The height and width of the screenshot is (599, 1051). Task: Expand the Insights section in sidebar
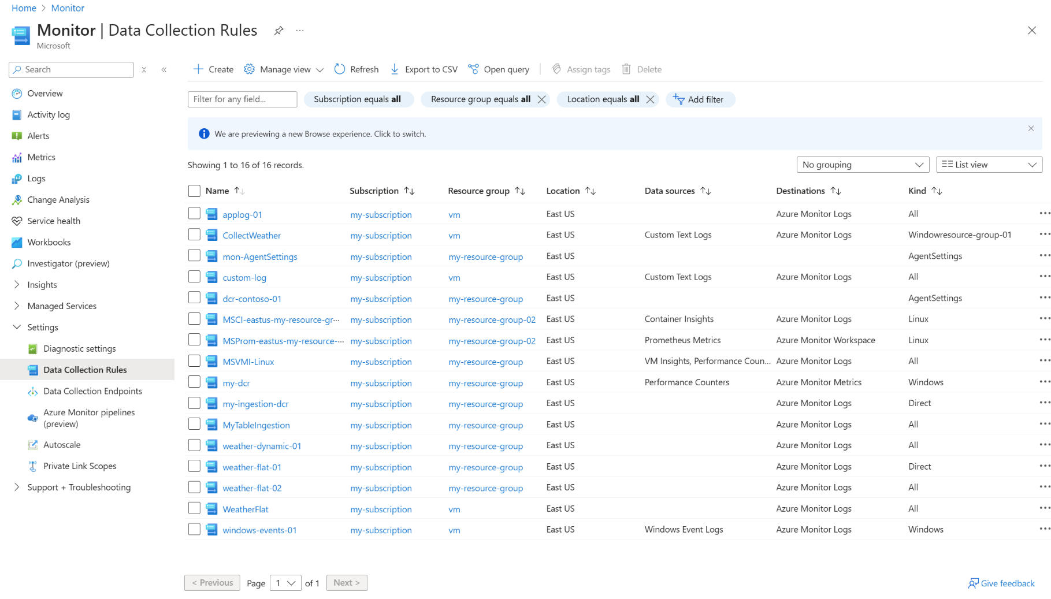(x=17, y=285)
